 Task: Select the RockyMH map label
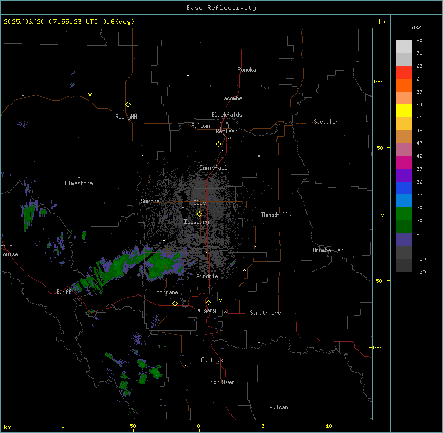coord(126,117)
